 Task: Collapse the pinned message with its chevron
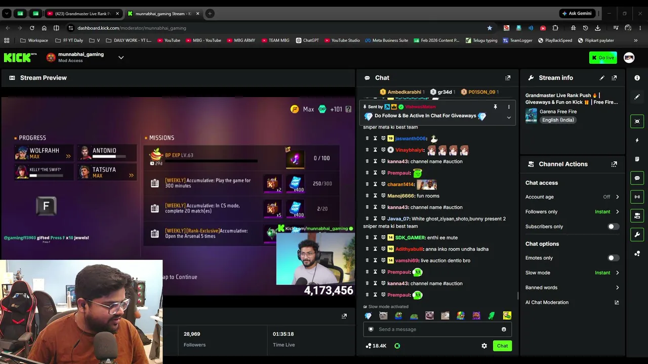click(509, 117)
